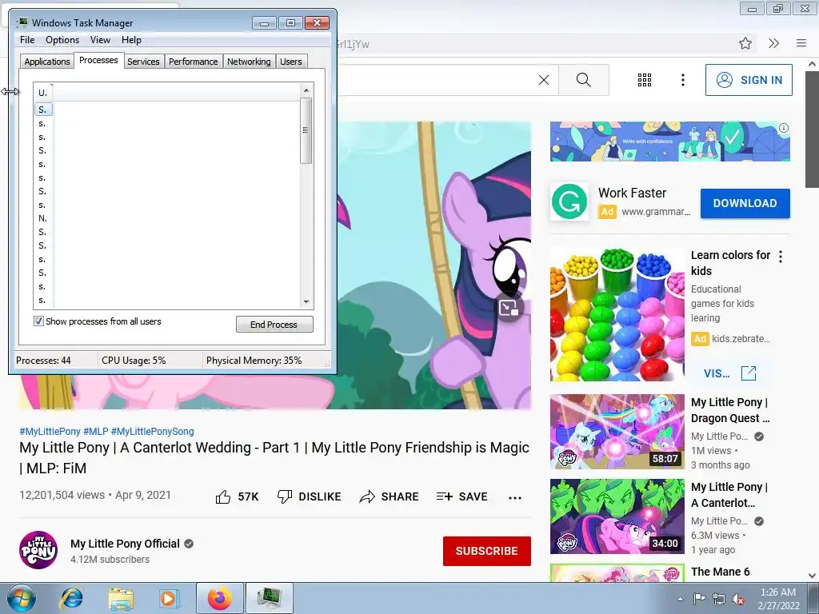Click the process list scroll up arrow
The image size is (819, 614).
coord(306,90)
